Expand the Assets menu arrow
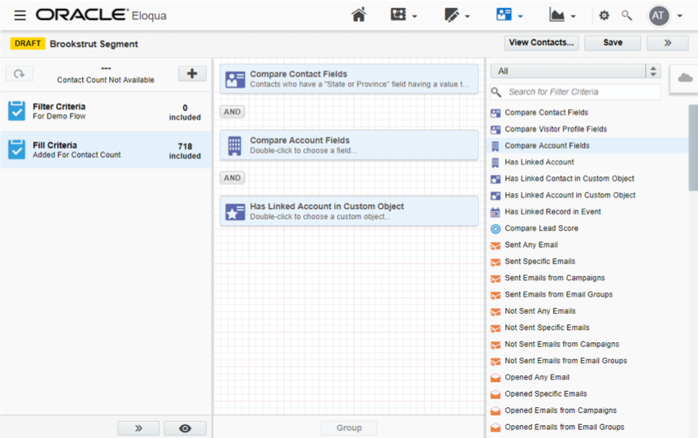 pyautogui.click(x=467, y=16)
